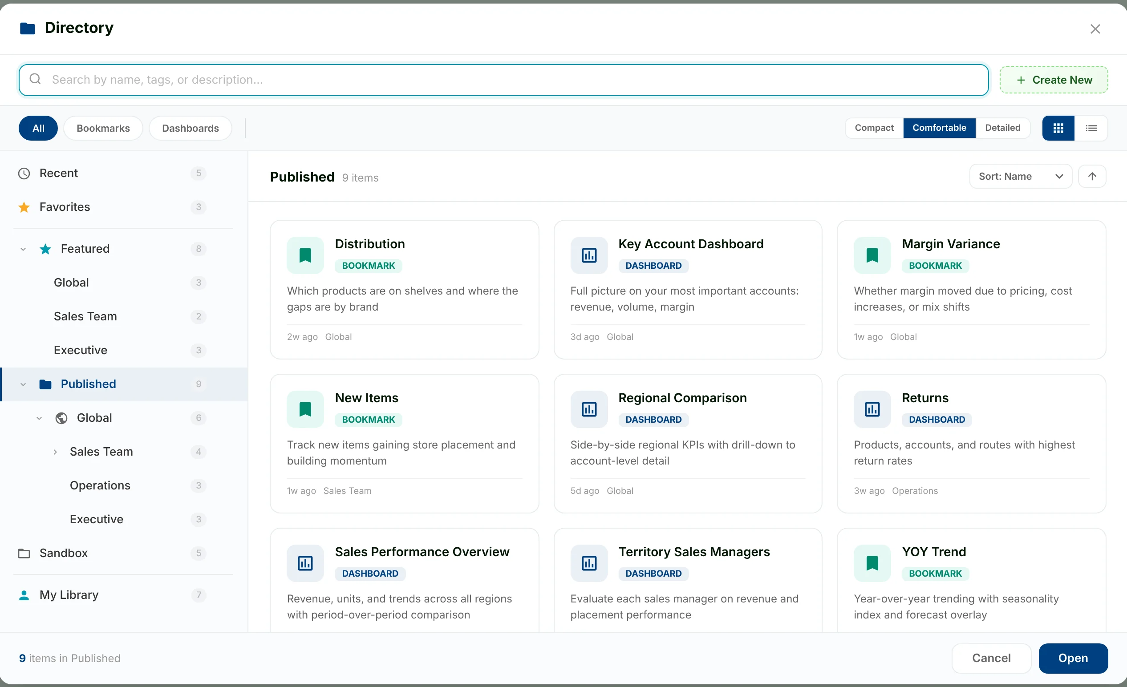The height and width of the screenshot is (687, 1127).
Task: Click the Create New button
Action: pos(1054,80)
